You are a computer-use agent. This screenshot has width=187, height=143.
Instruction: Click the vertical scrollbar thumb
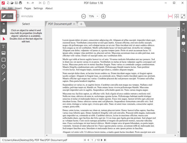click(x=178, y=34)
